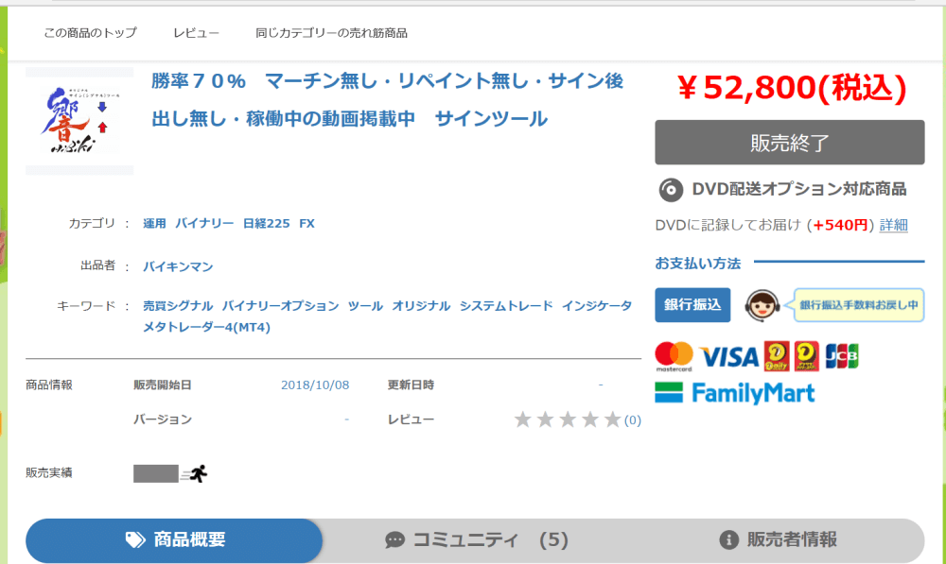Viewport: 946px width, 564px height.
Task: Click the 銀行振込 payment button
Action: coord(692,305)
